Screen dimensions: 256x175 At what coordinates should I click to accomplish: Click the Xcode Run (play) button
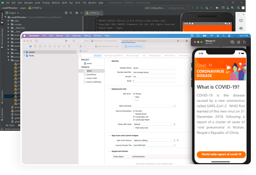[66, 41]
